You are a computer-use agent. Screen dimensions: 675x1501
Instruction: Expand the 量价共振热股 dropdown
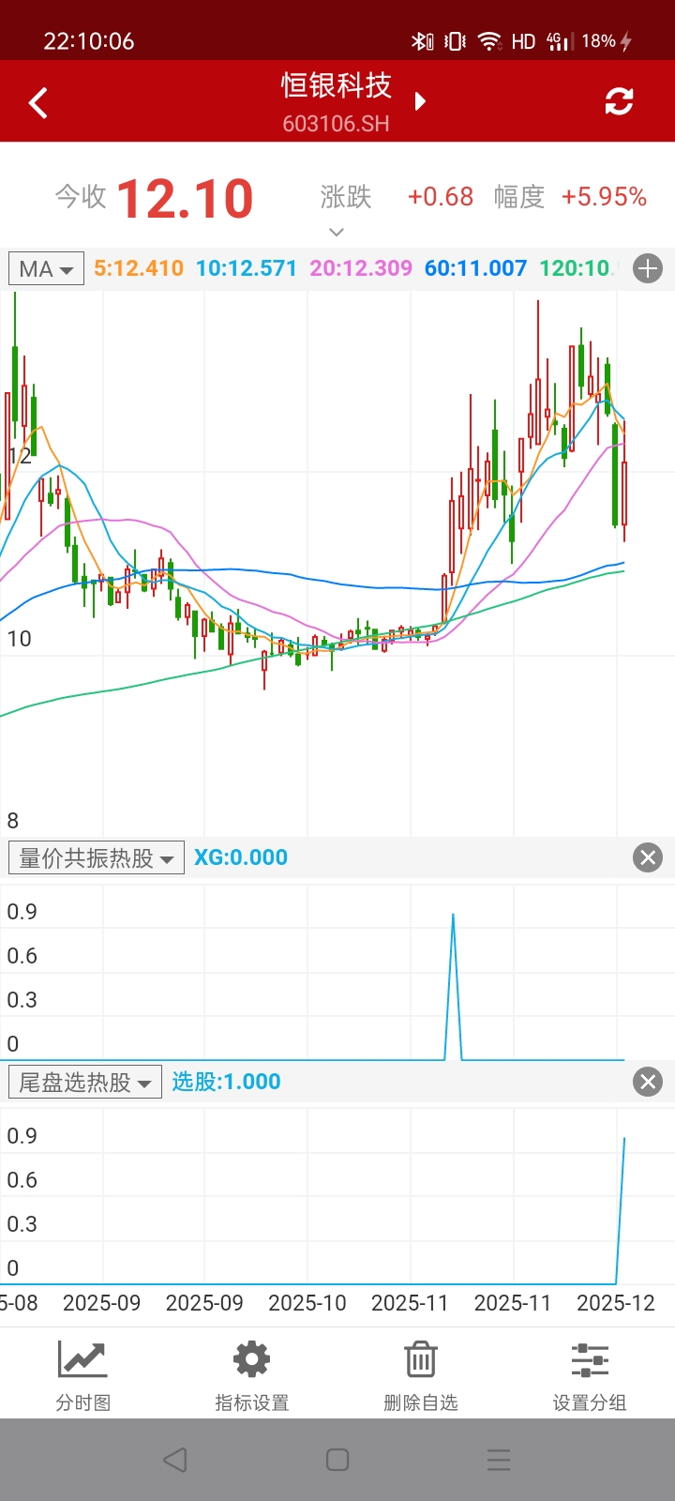pyautogui.click(x=96, y=857)
